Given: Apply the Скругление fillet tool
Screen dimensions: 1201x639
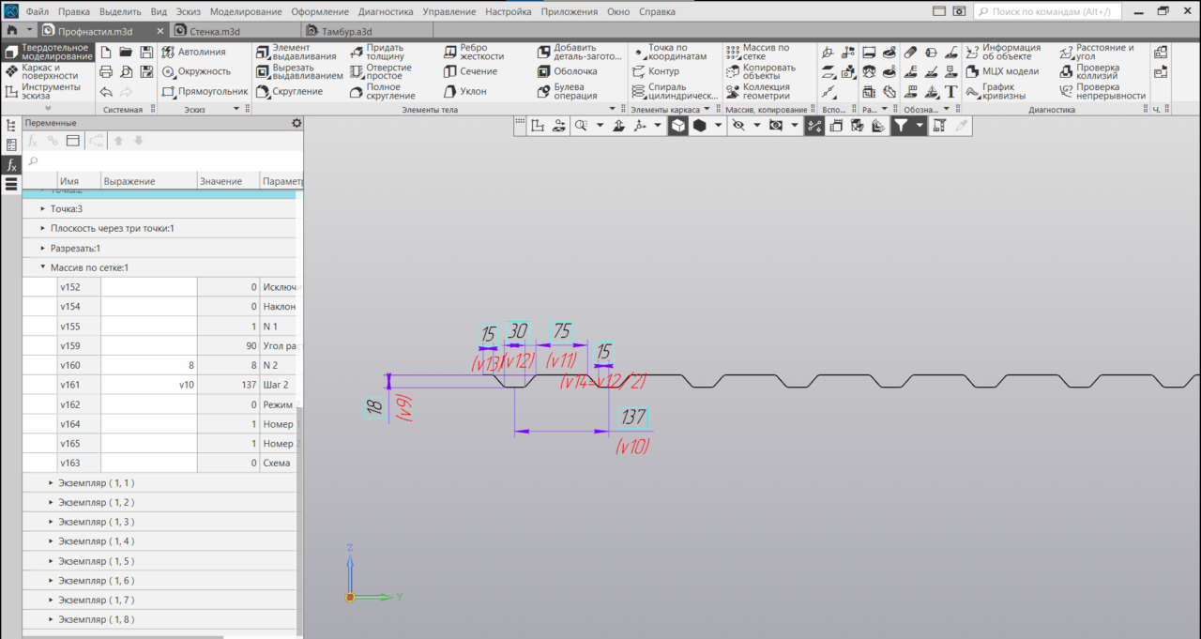Looking at the screenshot, I should (289, 92).
